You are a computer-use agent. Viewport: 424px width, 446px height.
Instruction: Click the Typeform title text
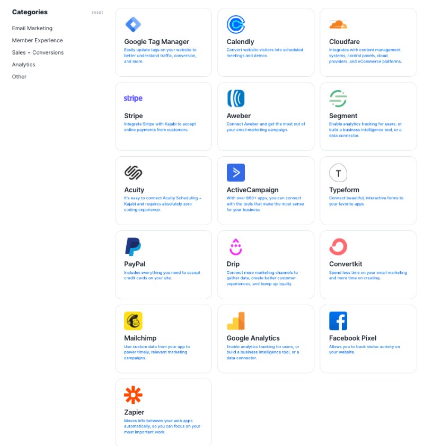coord(344,190)
